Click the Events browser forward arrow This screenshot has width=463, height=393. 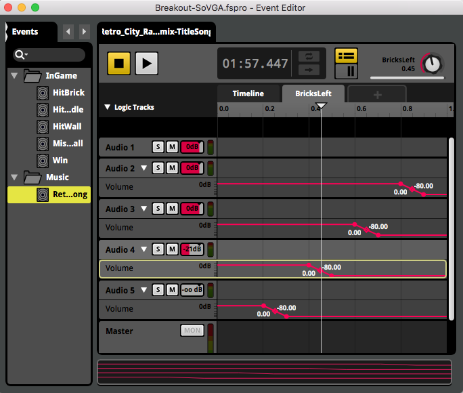pyautogui.click(x=84, y=32)
